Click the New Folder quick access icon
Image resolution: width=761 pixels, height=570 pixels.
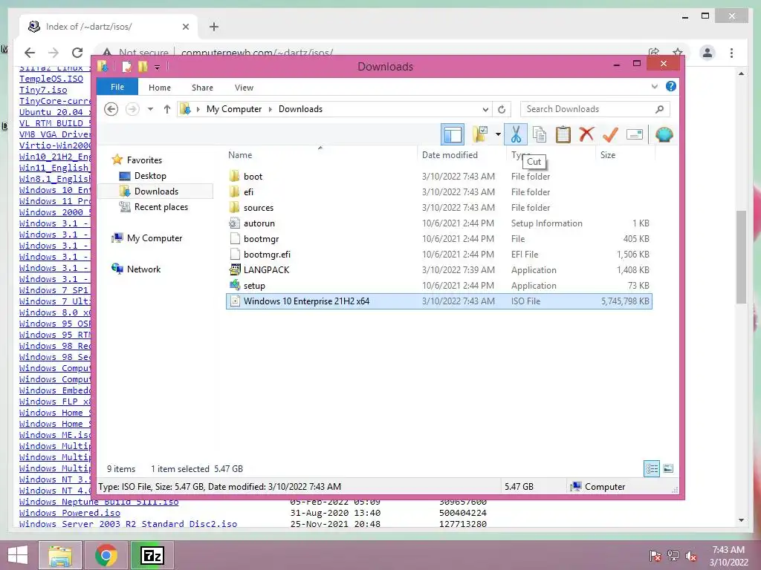[143, 66]
